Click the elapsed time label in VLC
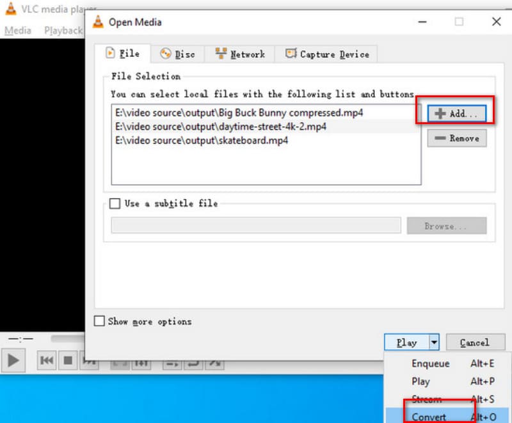 pyautogui.click(x=20, y=339)
